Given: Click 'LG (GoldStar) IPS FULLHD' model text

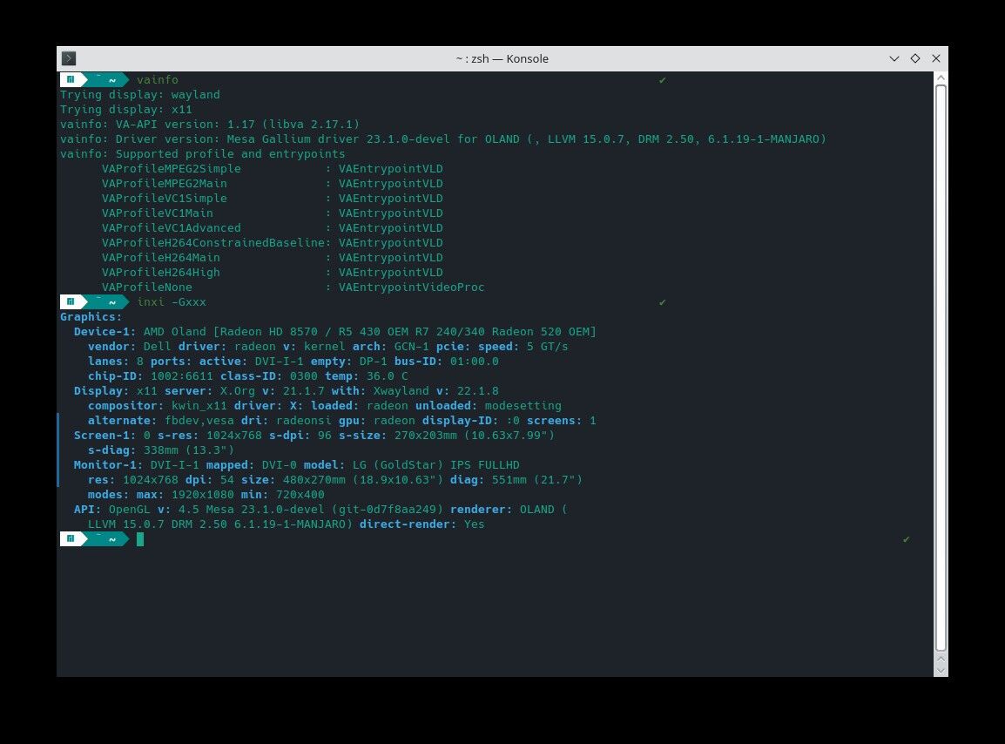Looking at the screenshot, I should pyautogui.click(x=435, y=464).
